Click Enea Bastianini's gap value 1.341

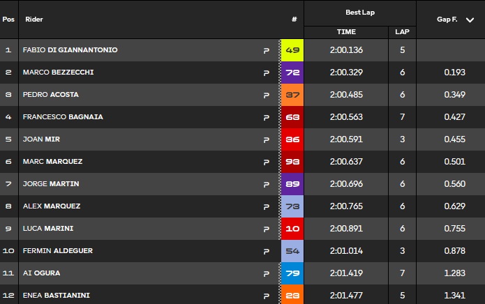(x=454, y=296)
